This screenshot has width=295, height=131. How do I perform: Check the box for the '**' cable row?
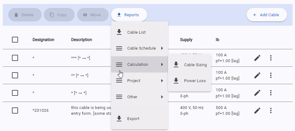(x=15, y=75)
